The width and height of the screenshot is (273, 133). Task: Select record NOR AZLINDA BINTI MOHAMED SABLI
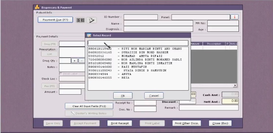[138, 60]
